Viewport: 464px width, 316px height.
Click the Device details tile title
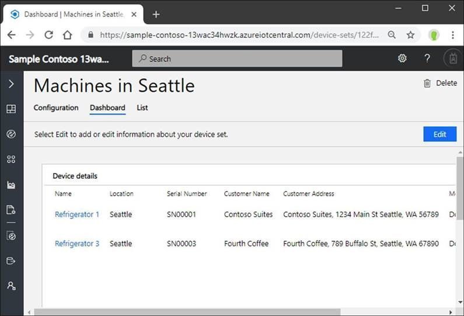click(x=75, y=176)
